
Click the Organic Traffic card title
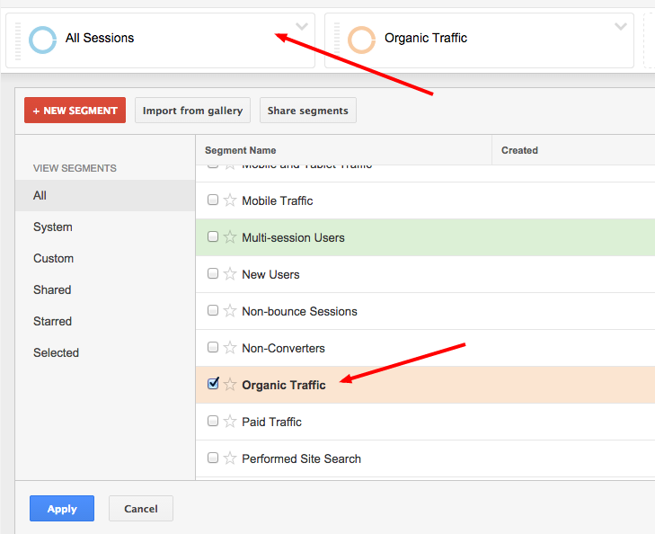tap(426, 38)
